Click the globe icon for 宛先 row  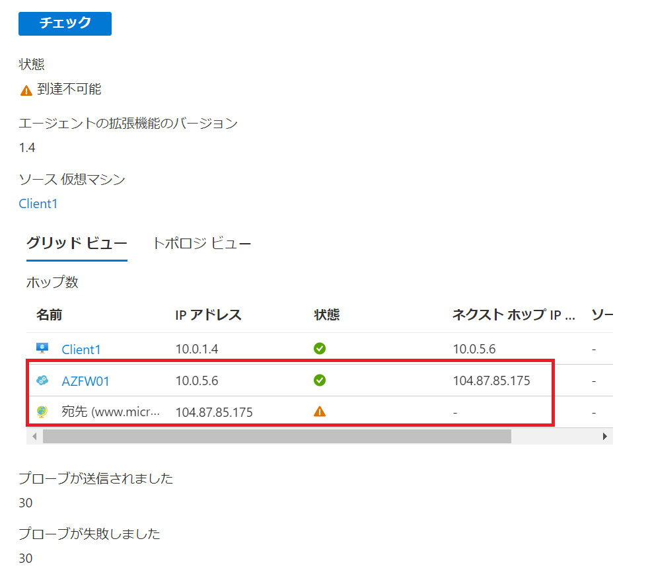42,411
